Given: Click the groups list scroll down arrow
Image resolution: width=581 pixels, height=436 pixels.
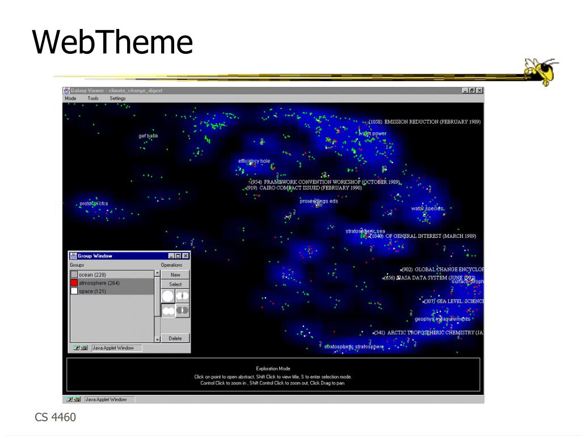Looking at the screenshot, I should tap(157, 339).
